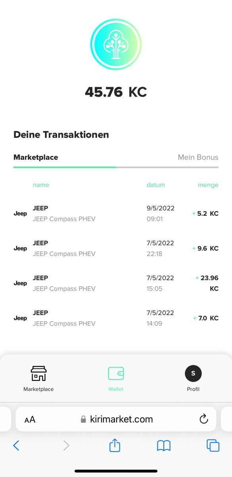Viewport: 232px width, 477px height.
Task: Tap the Safari share icon
Action: tap(115, 445)
